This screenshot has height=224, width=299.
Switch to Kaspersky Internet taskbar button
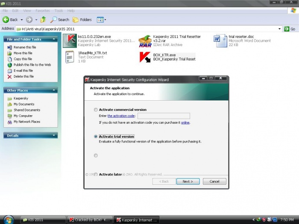[137, 220]
